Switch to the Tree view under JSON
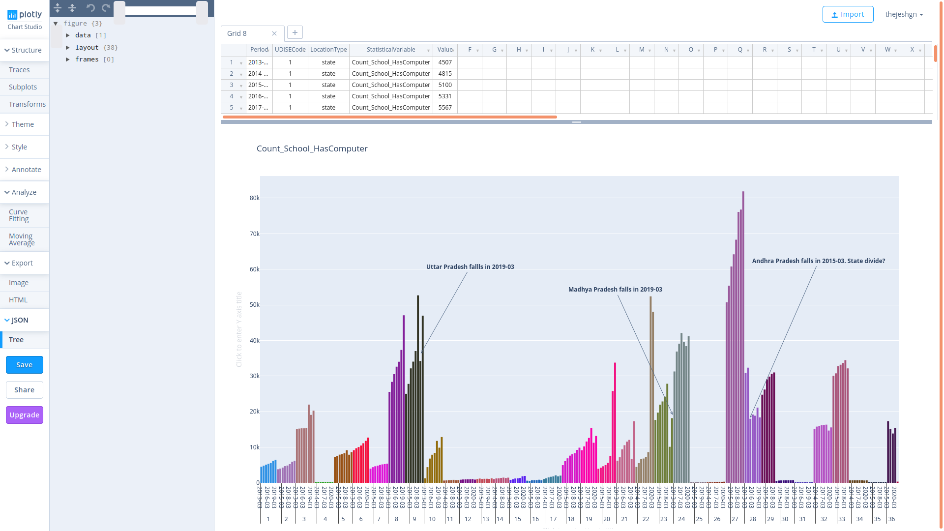 pyautogui.click(x=16, y=339)
